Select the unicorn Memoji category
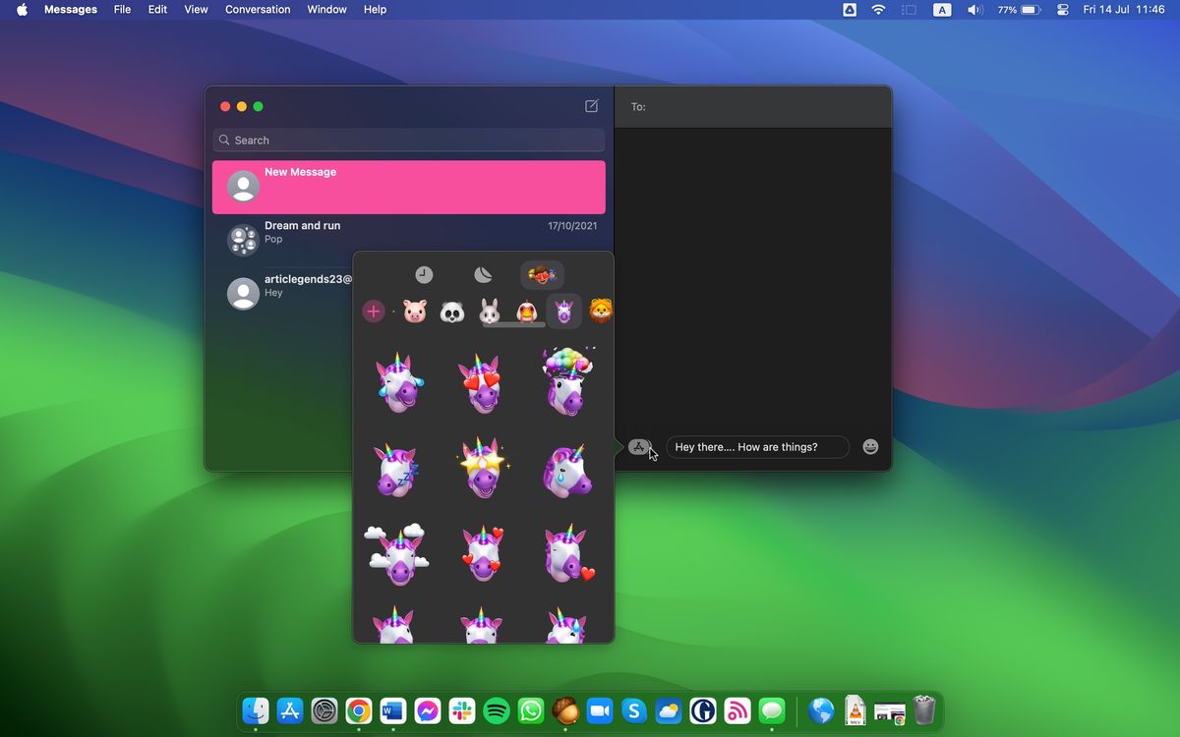Image resolution: width=1180 pixels, height=737 pixels. point(562,311)
